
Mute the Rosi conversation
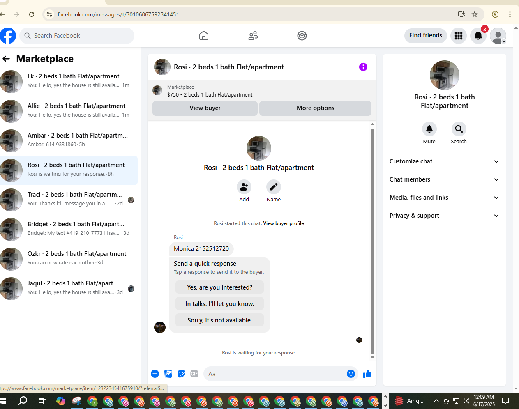(x=429, y=129)
